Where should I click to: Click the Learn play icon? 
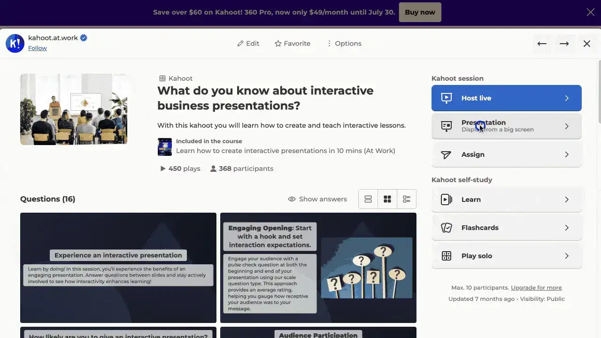coord(447,200)
